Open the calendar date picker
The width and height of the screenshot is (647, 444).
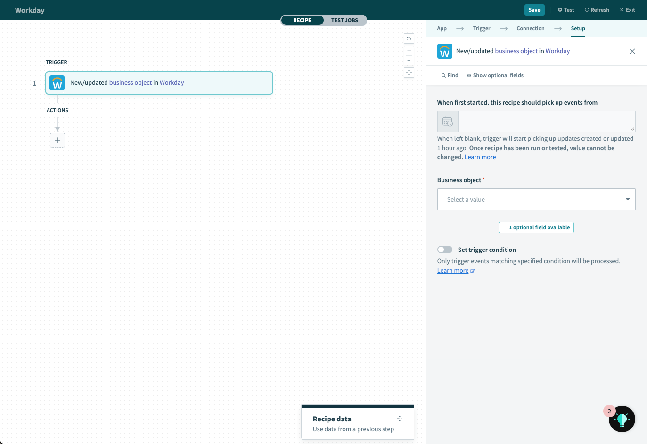click(x=447, y=121)
